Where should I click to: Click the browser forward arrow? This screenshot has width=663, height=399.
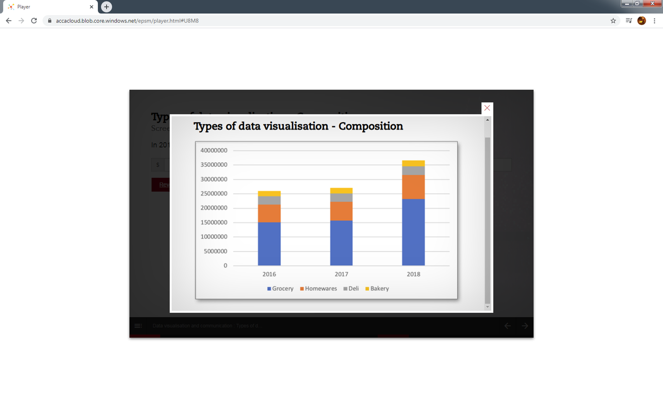coord(21,21)
